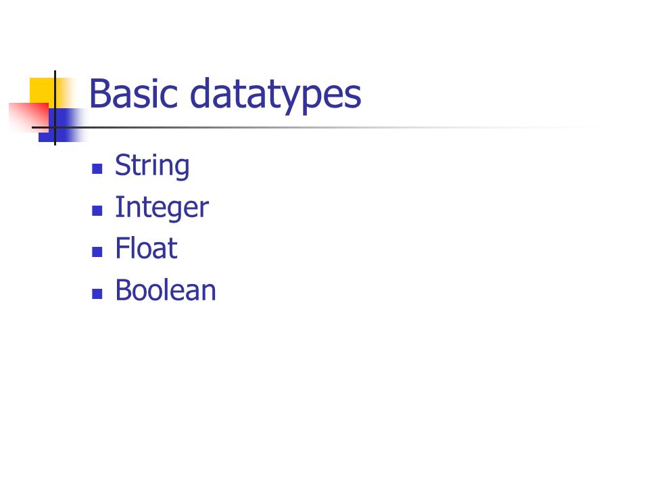This screenshot has height=487, width=649.
Task: Select the square bullet beside Float
Action: [97, 252]
